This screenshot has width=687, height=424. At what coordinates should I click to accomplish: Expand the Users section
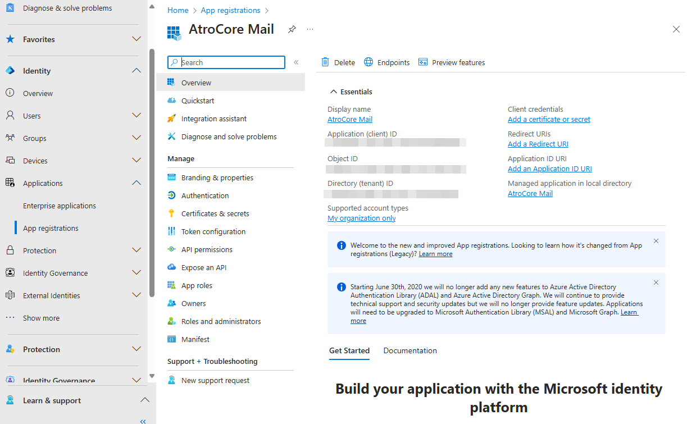[x=136, y=115]
